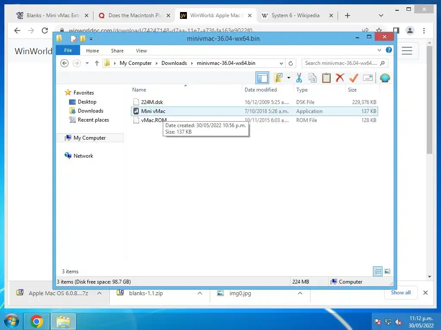Switch to large icons view
Image resolution: width=441 pixels, height=330 pixels.
click(x=387, y=271)
